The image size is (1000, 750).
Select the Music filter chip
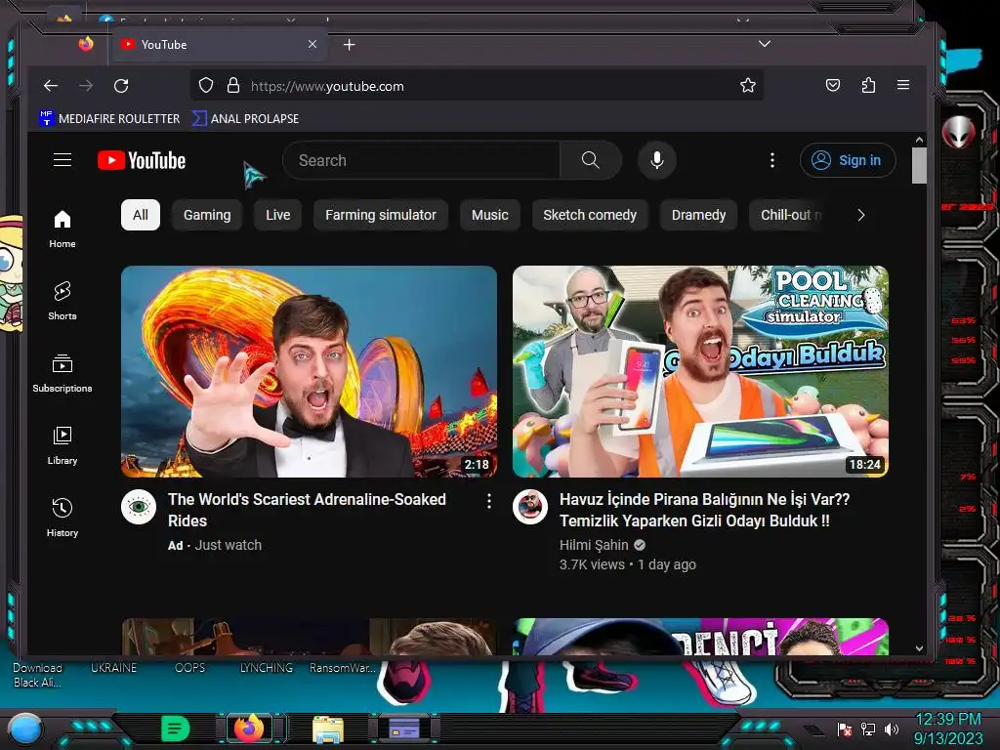[x=490, y=215]
